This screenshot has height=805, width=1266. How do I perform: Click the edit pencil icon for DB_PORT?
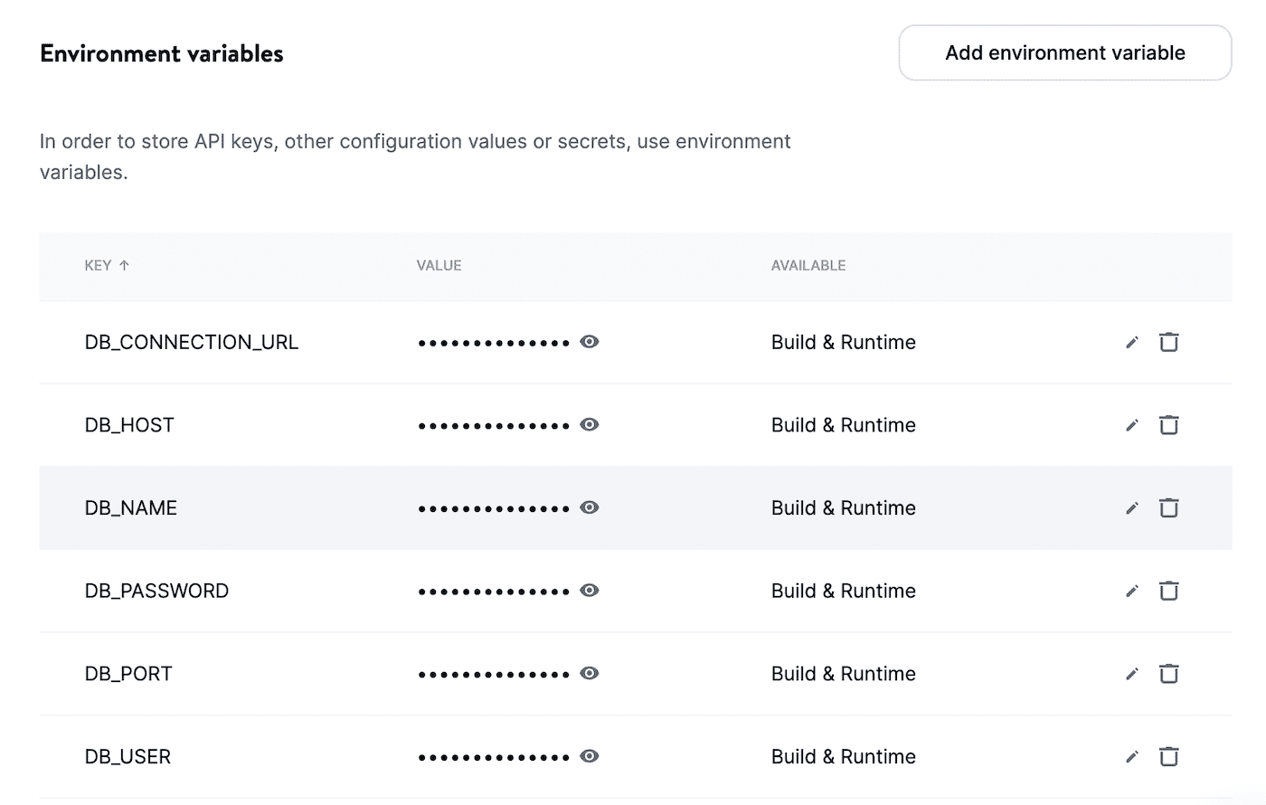point(1131,673)
